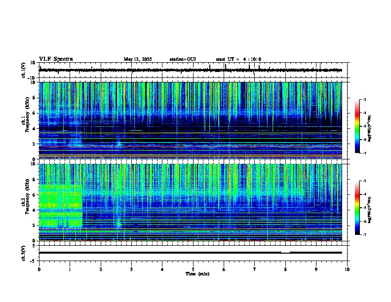Image resolution: width=391 pixels, height=302 pixels.
Task: Click the ch.2 "Frequency (kHz)" axis label
Action: coord(27,196)
